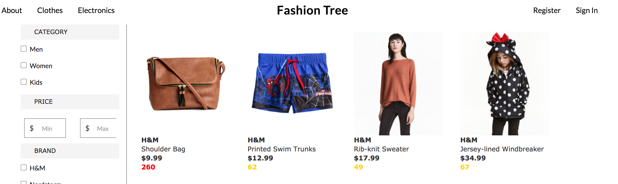618x184 pixels.
Task: Go to Electronics section
Action: [96, 10]
